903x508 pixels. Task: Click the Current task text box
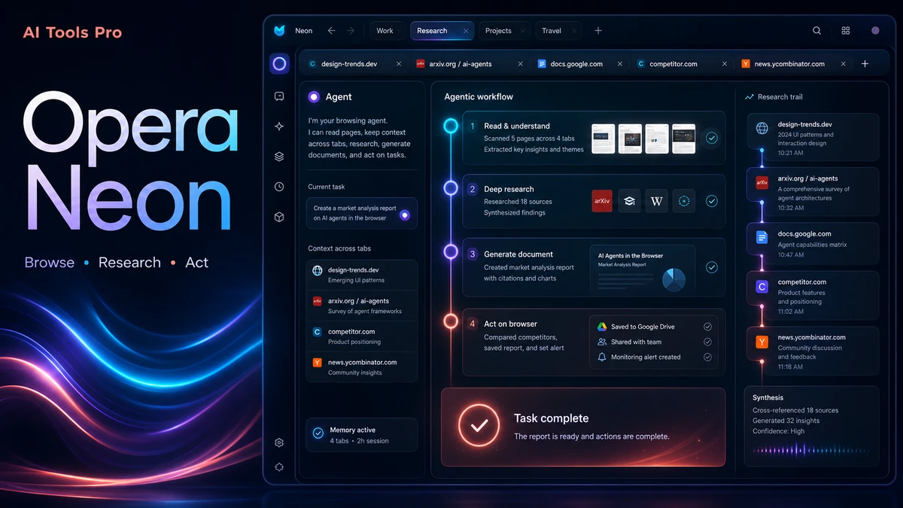click(x=362, y=213)
